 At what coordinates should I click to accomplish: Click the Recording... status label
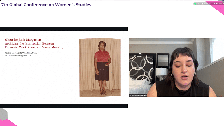click(208, 4)
